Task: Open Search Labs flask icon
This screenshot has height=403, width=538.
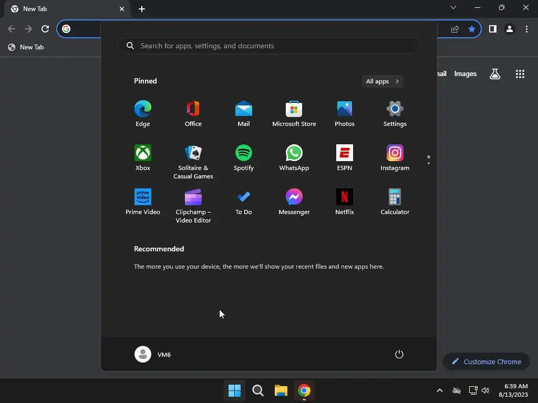Action: tap(495, 73)
